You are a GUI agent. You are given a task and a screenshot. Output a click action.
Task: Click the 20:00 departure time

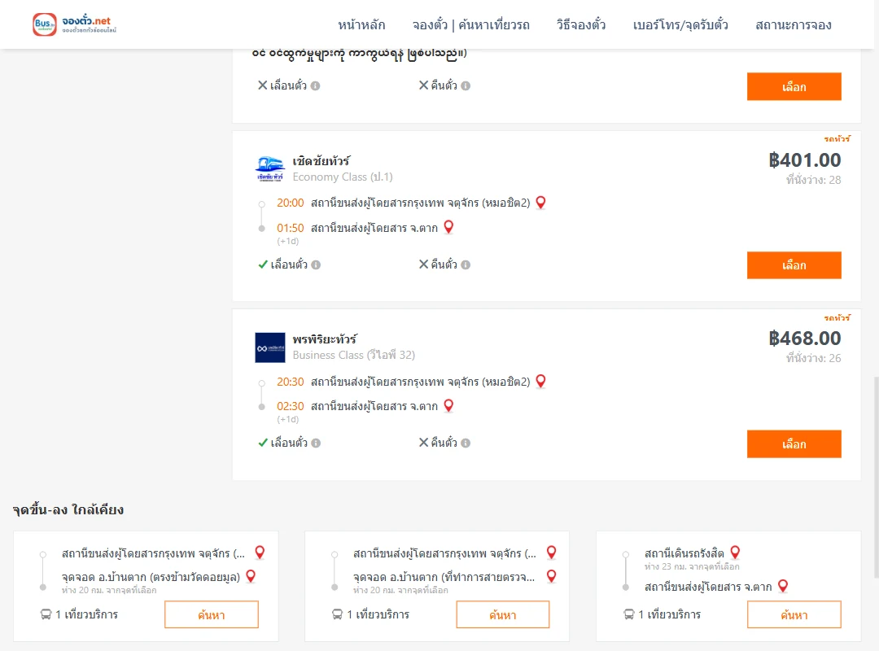pos(291,203)
